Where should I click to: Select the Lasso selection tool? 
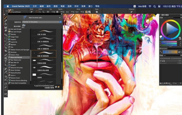click(6, 41)
